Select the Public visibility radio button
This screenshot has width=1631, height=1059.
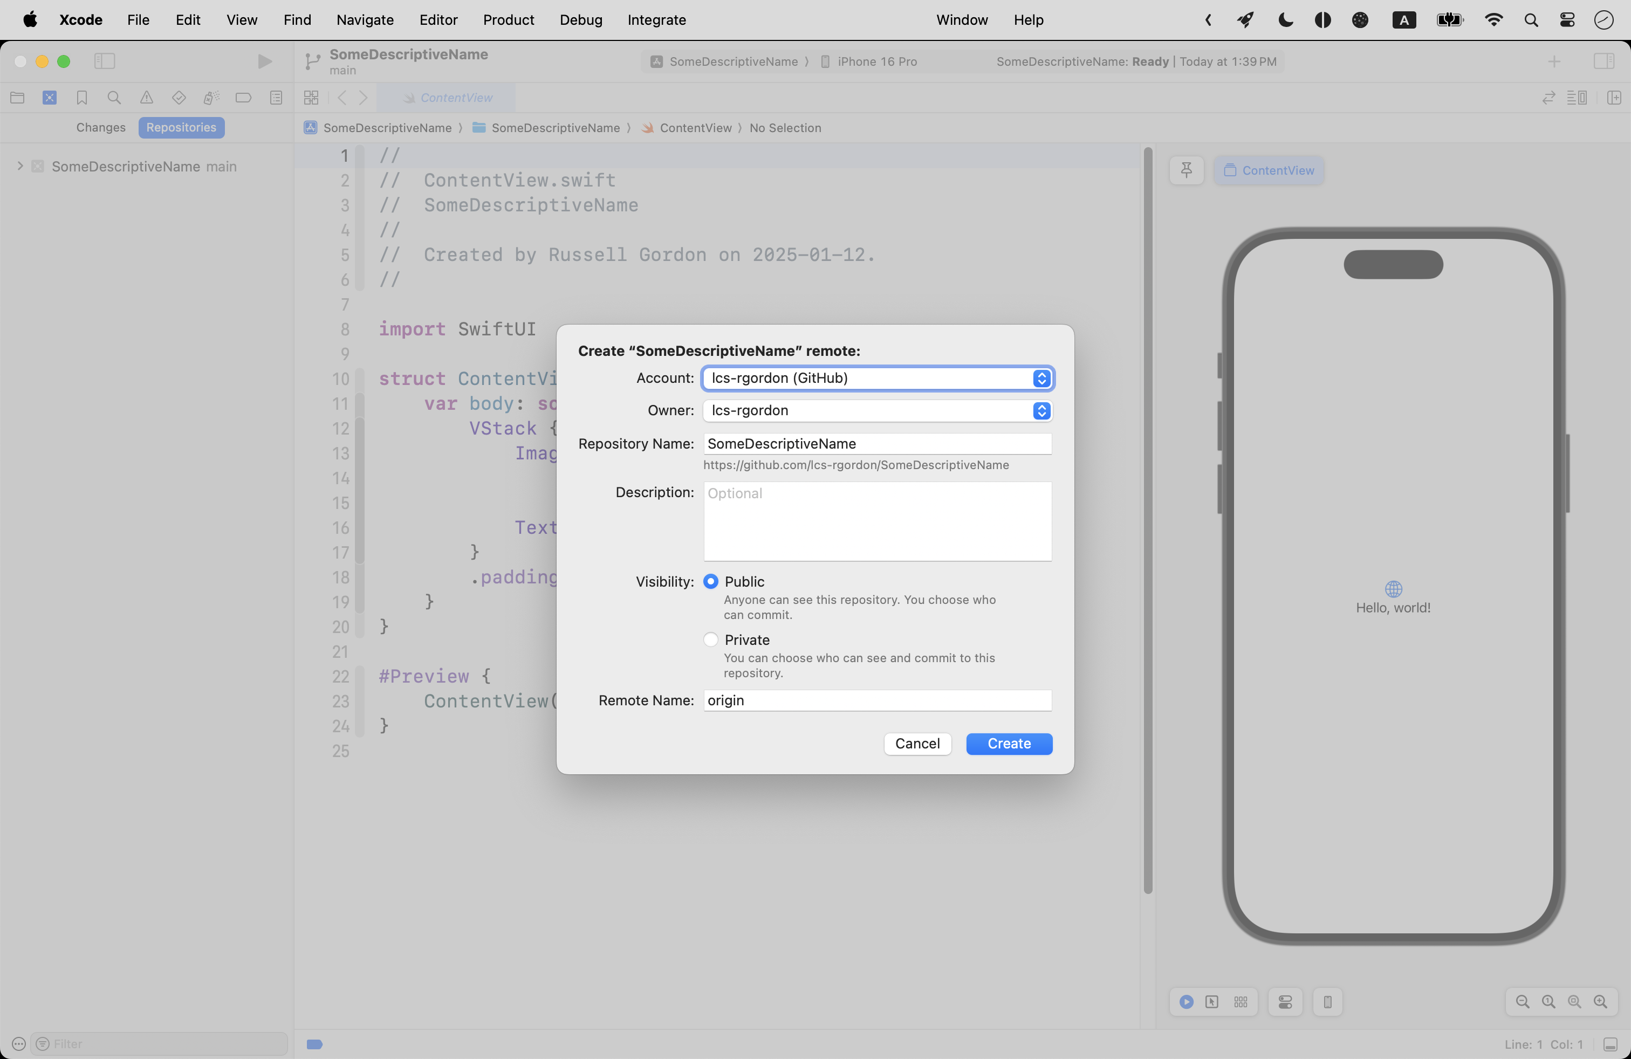pyautogui.click(x=711, y=582)
